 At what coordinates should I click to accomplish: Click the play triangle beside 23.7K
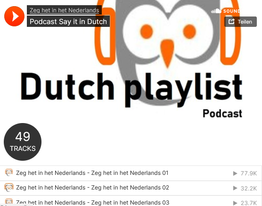(235, 203)
